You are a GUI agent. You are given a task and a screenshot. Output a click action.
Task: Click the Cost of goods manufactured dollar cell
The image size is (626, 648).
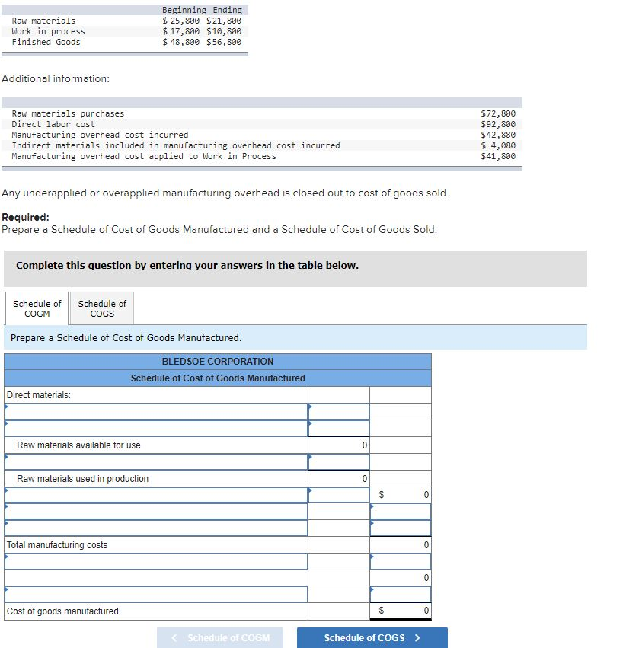coord(400,611)
